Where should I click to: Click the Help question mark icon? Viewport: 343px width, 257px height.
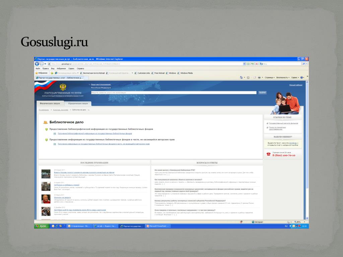[x=302, y=77]
